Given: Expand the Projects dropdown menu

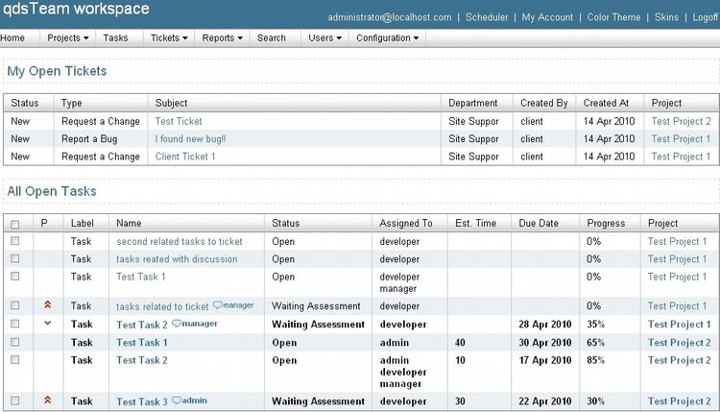Looking at the screenshot, I should (x=66, y=38).
